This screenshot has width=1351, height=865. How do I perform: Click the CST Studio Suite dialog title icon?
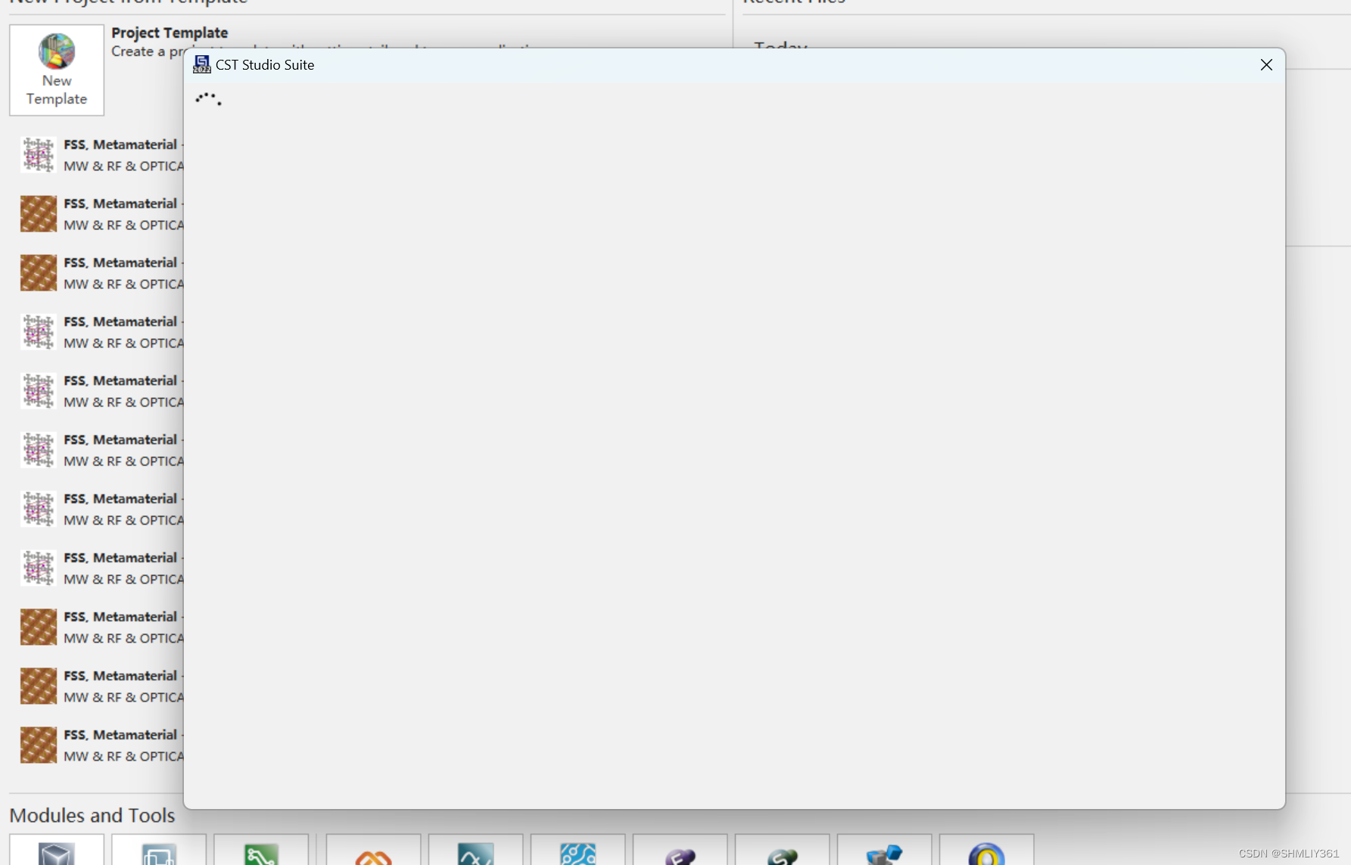click(x=201, y=65)
